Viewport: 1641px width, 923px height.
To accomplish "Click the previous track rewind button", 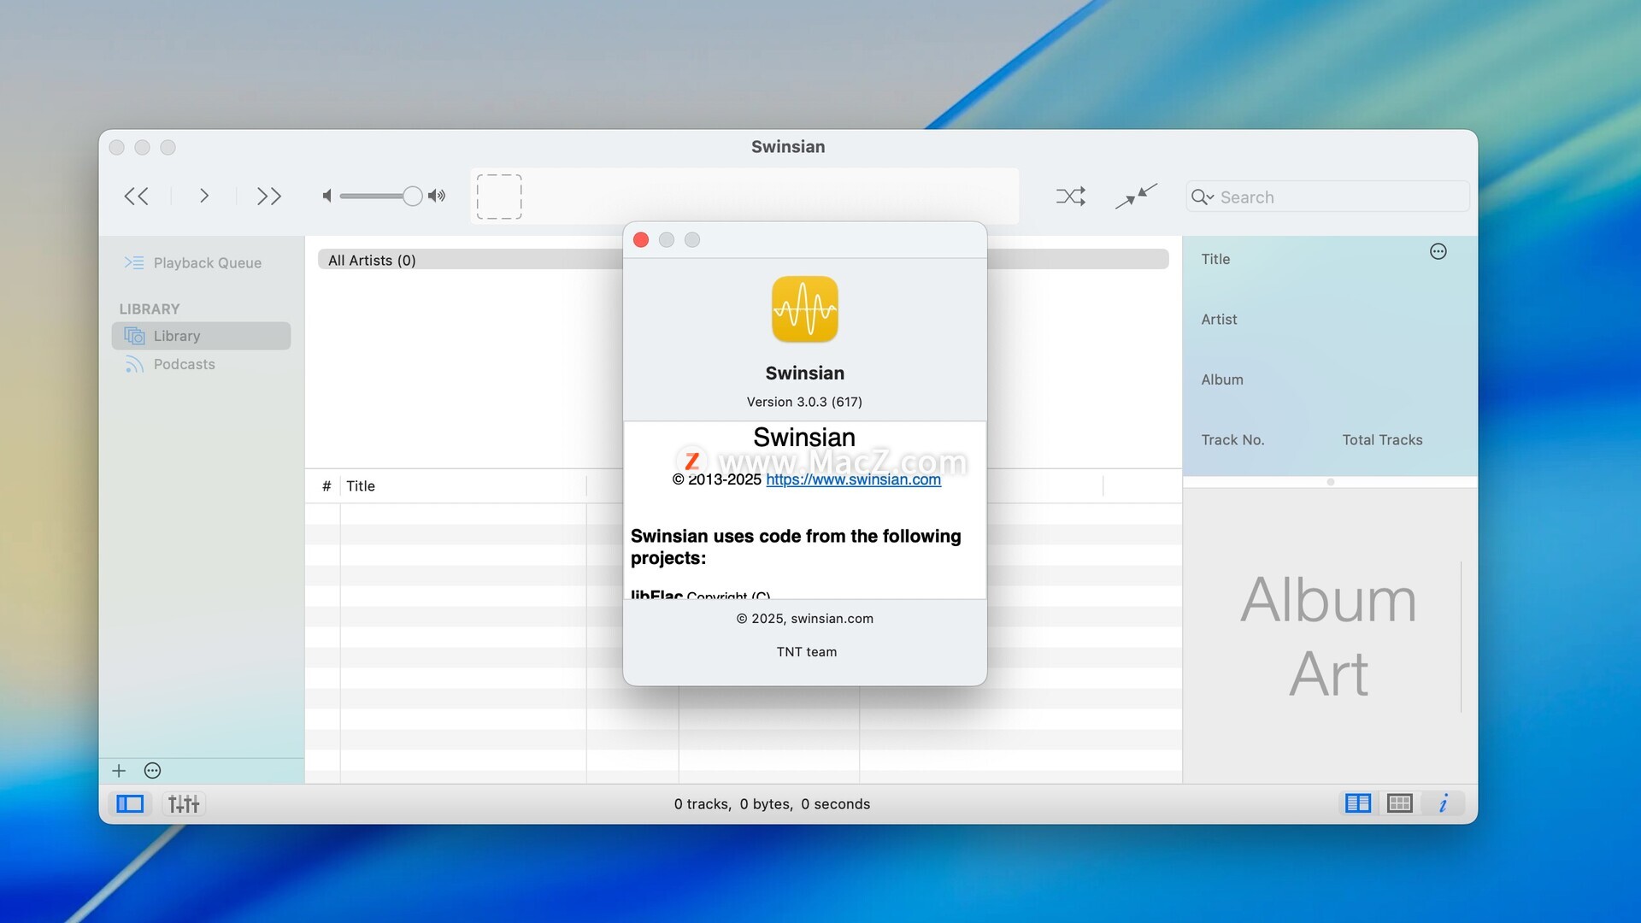I will (x=137, y=197).
